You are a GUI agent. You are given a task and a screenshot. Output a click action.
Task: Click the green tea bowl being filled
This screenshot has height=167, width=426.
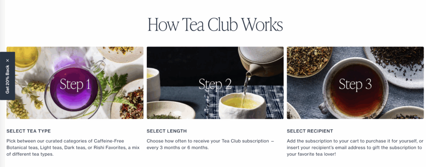coord(243,106)
